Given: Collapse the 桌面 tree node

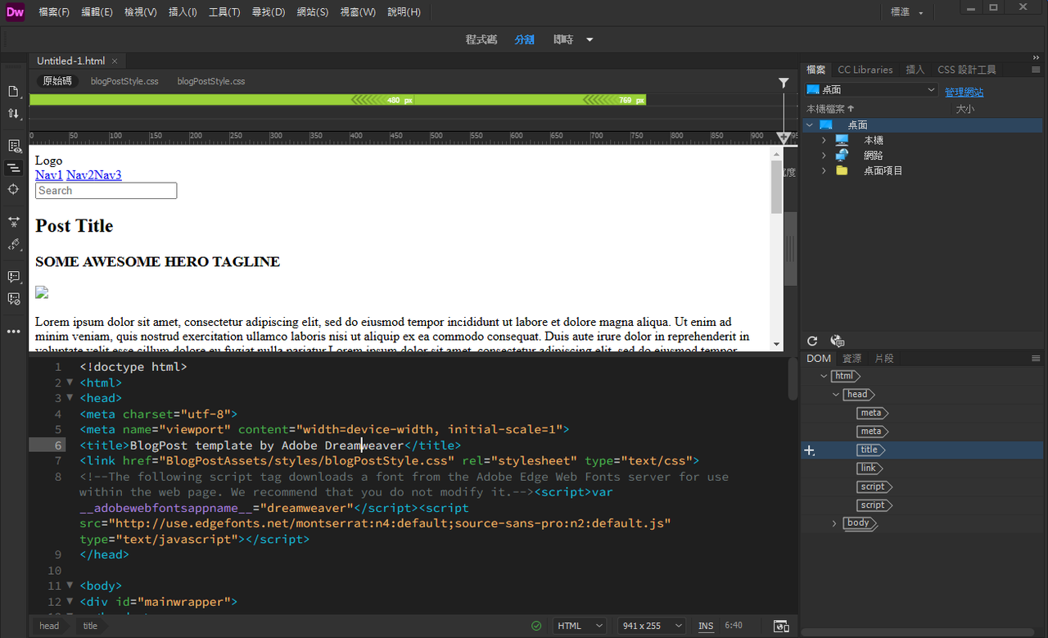Looking at the screenshot, I should [x=810, y=125].
